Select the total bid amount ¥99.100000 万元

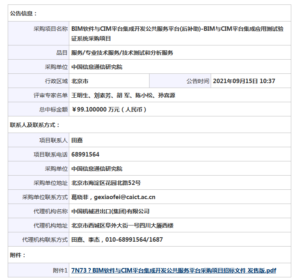[x=109, y=109]
